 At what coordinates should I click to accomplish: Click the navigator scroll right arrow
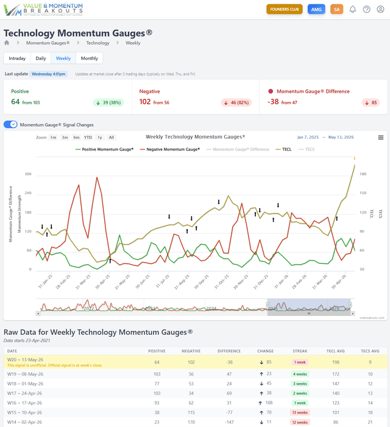pyautogui.click(x=353, y=314)
